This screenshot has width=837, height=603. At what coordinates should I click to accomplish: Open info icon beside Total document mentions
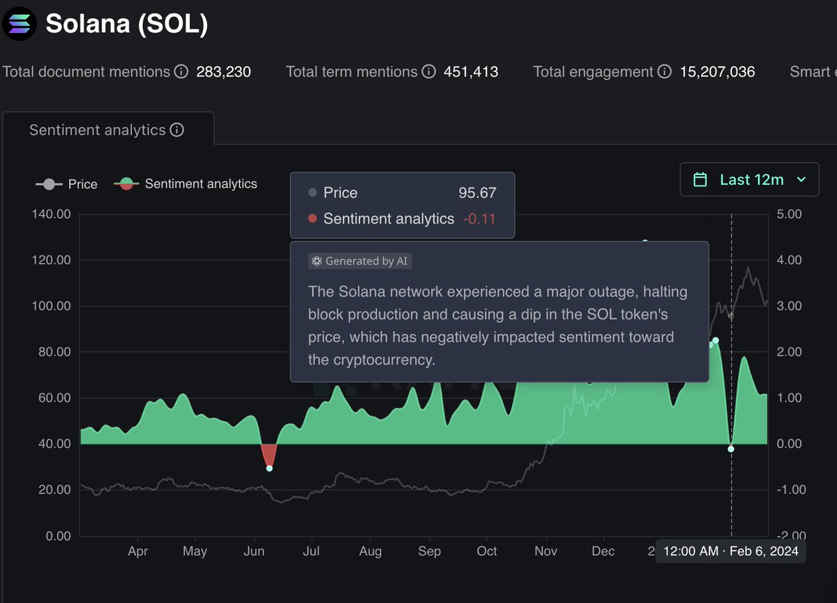point(181,72)
